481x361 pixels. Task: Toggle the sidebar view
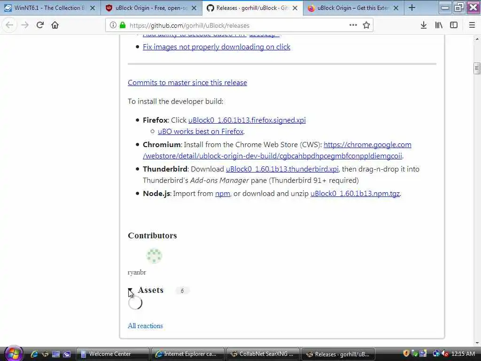pyautogui.click(x=454, y=25)
